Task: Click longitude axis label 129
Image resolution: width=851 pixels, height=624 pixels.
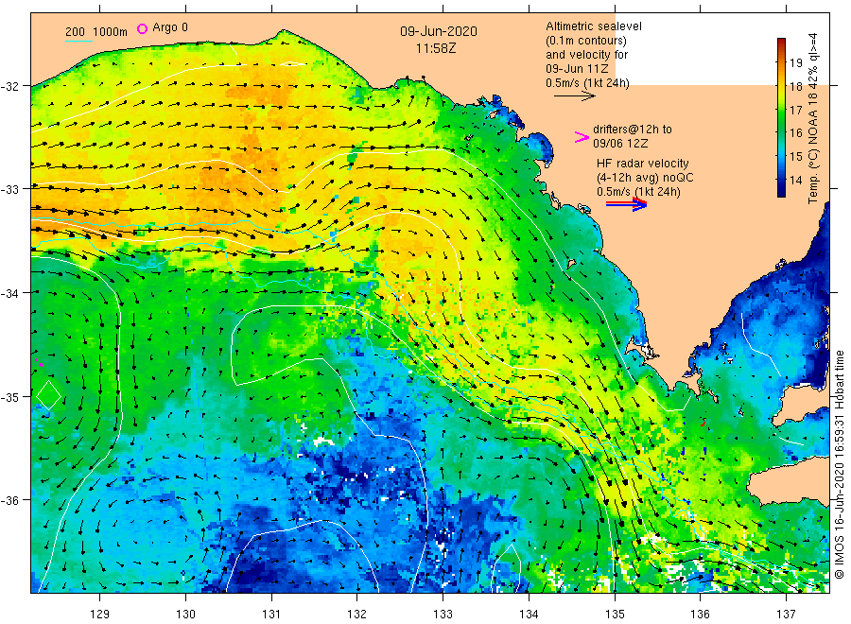Action: click(100, 615)
